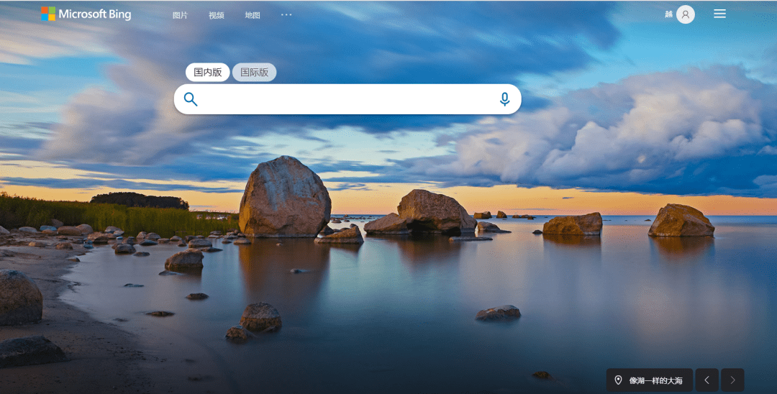Start voice search with microphone icon
Image resolution: width=777 pixels, height=394 pixels.
coord(504,99)
